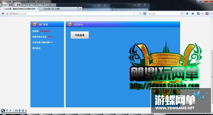Toggle IME punctuation mode icon

tap(13, 110)
